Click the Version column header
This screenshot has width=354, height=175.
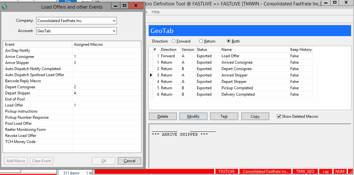[188, 50]
